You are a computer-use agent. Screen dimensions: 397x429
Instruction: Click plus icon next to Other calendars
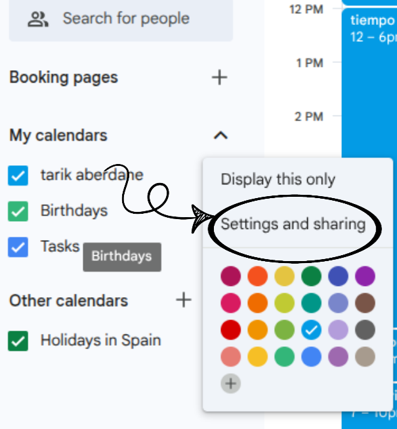184,300
